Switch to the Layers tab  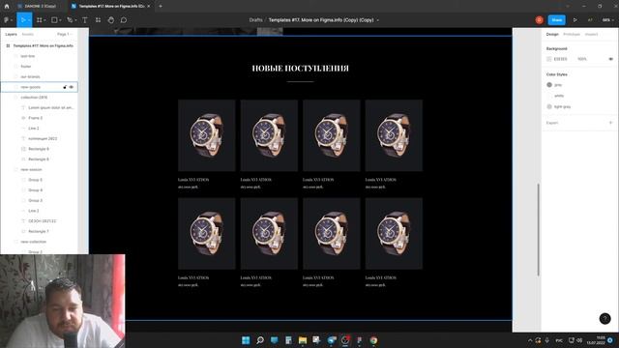(x=11, y=35)
